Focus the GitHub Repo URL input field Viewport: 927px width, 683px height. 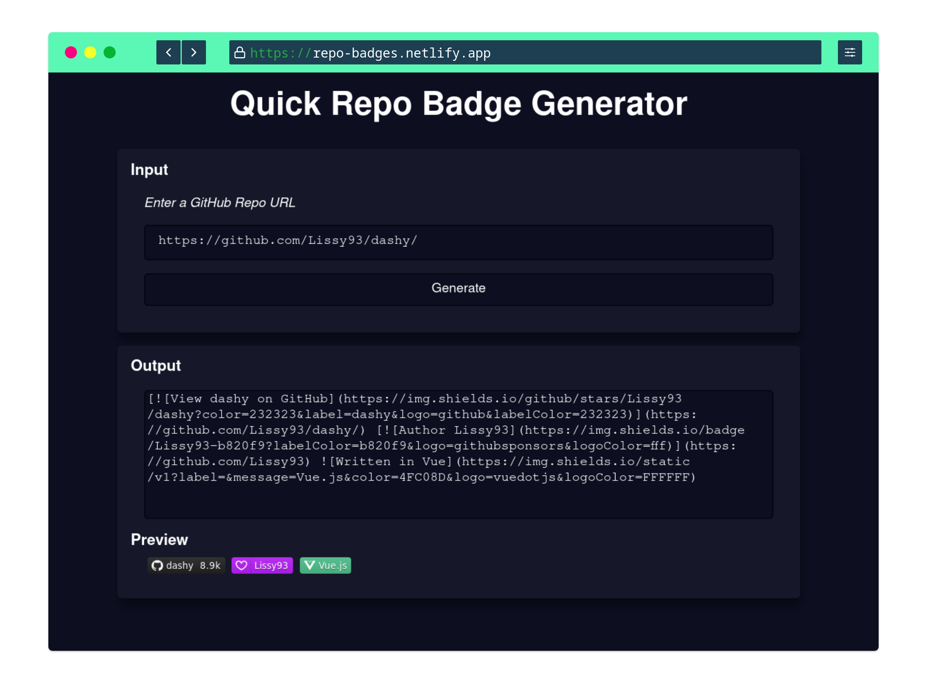458,242
